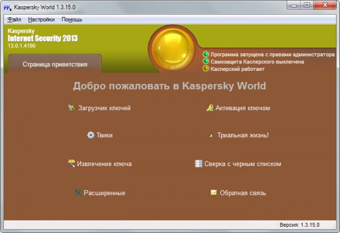Open Сверка с черным списком link
Image resolution: width=340 pixels, height=233 pixels.
coord(243,164)
